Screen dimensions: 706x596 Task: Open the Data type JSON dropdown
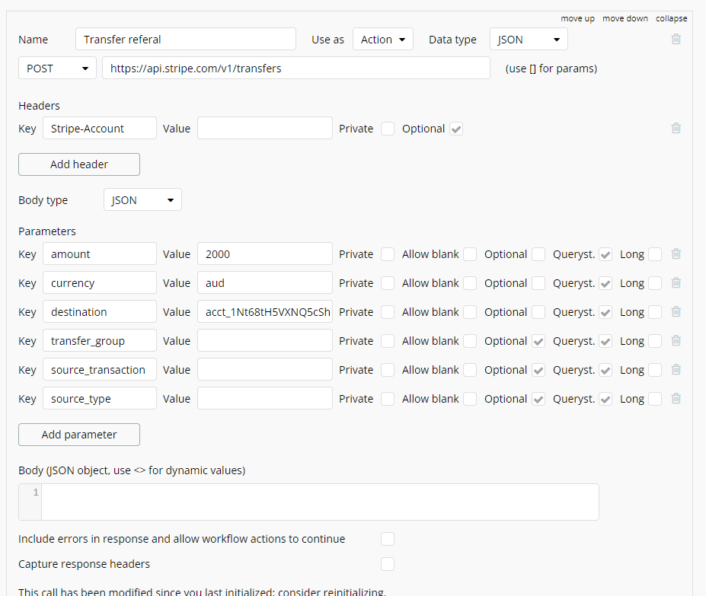click(x=528, y=40)
